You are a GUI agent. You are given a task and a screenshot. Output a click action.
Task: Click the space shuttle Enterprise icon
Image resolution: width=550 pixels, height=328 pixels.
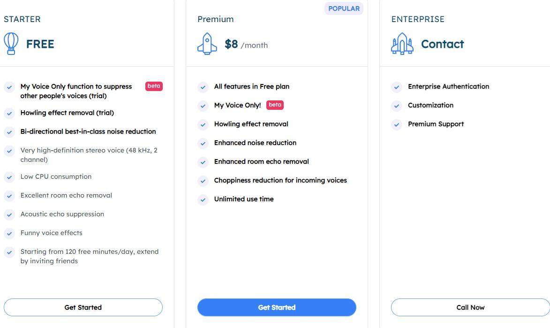[402, 44]
